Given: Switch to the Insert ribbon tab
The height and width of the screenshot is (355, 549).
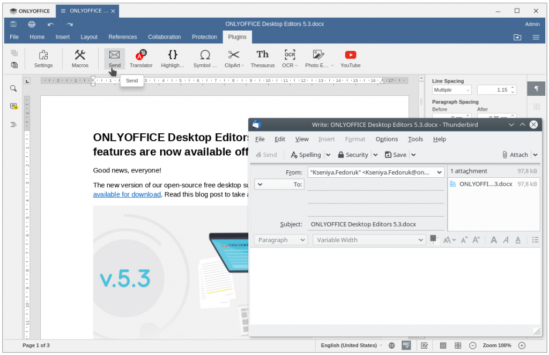Looking at the screenshot, I should point(63,37).
